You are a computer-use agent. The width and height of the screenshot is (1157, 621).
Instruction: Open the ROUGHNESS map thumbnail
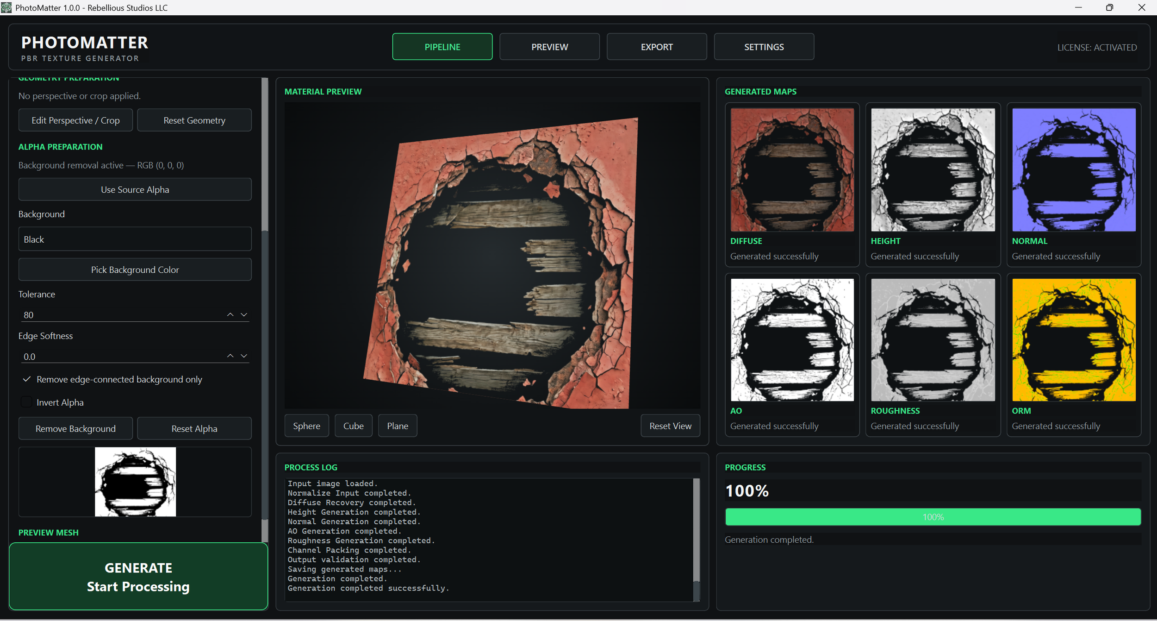[x=933, y=340]
